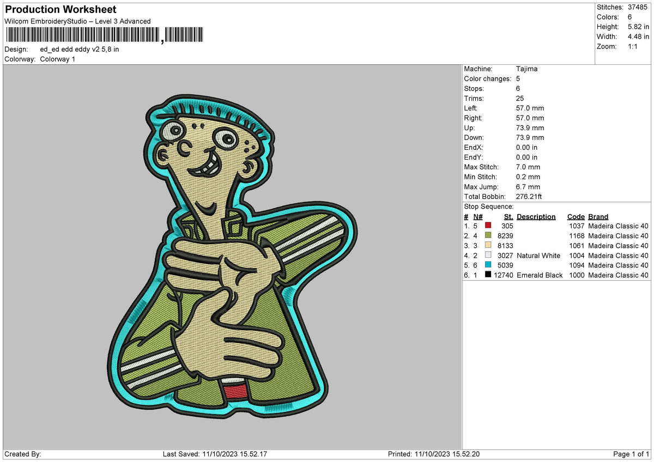The image size is (654, 462).
Task: Click 'Page 1 of 1' in footer
Action: point(631,454)
